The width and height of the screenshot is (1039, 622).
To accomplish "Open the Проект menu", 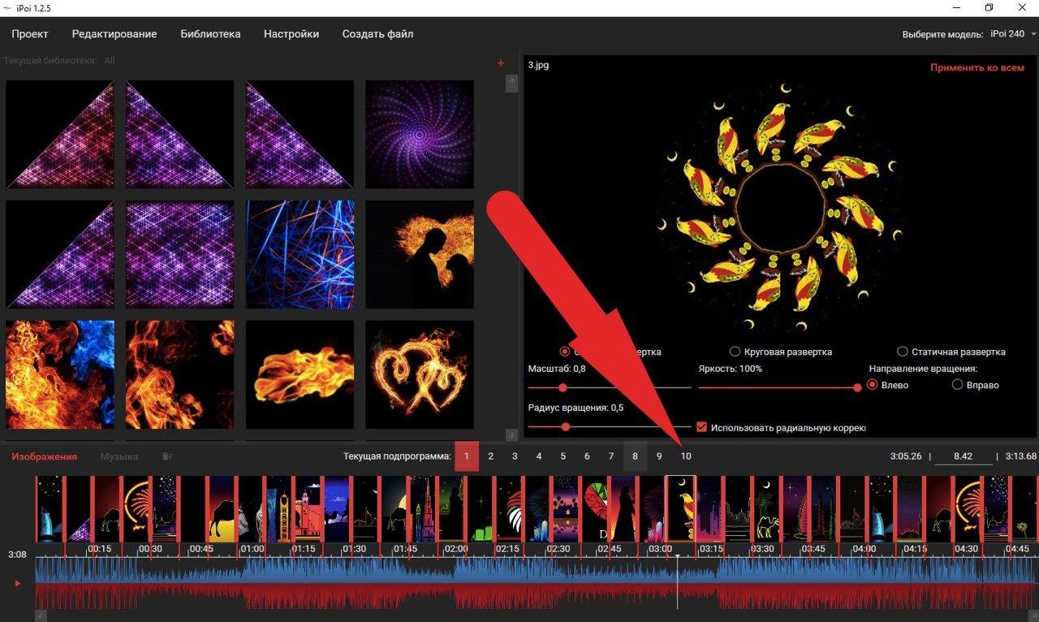I will point(30,34).
